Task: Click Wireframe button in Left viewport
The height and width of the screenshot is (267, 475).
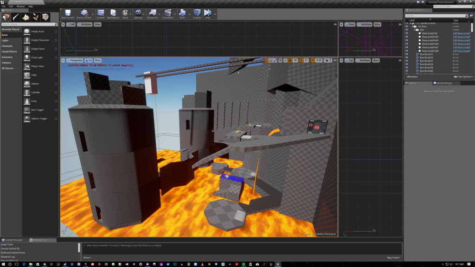Action: (x=85, y=25)
